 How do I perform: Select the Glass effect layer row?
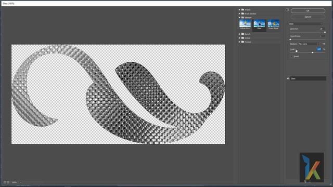(x=308, y=78)
